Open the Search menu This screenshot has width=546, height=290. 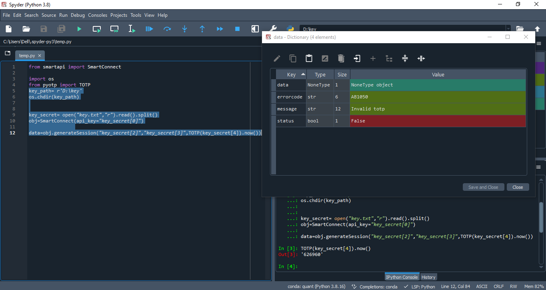point(31,15)
